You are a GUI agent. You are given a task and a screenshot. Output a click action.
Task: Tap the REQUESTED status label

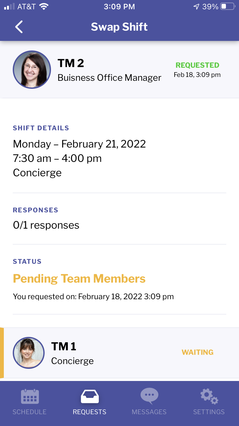tap(198, 65)
